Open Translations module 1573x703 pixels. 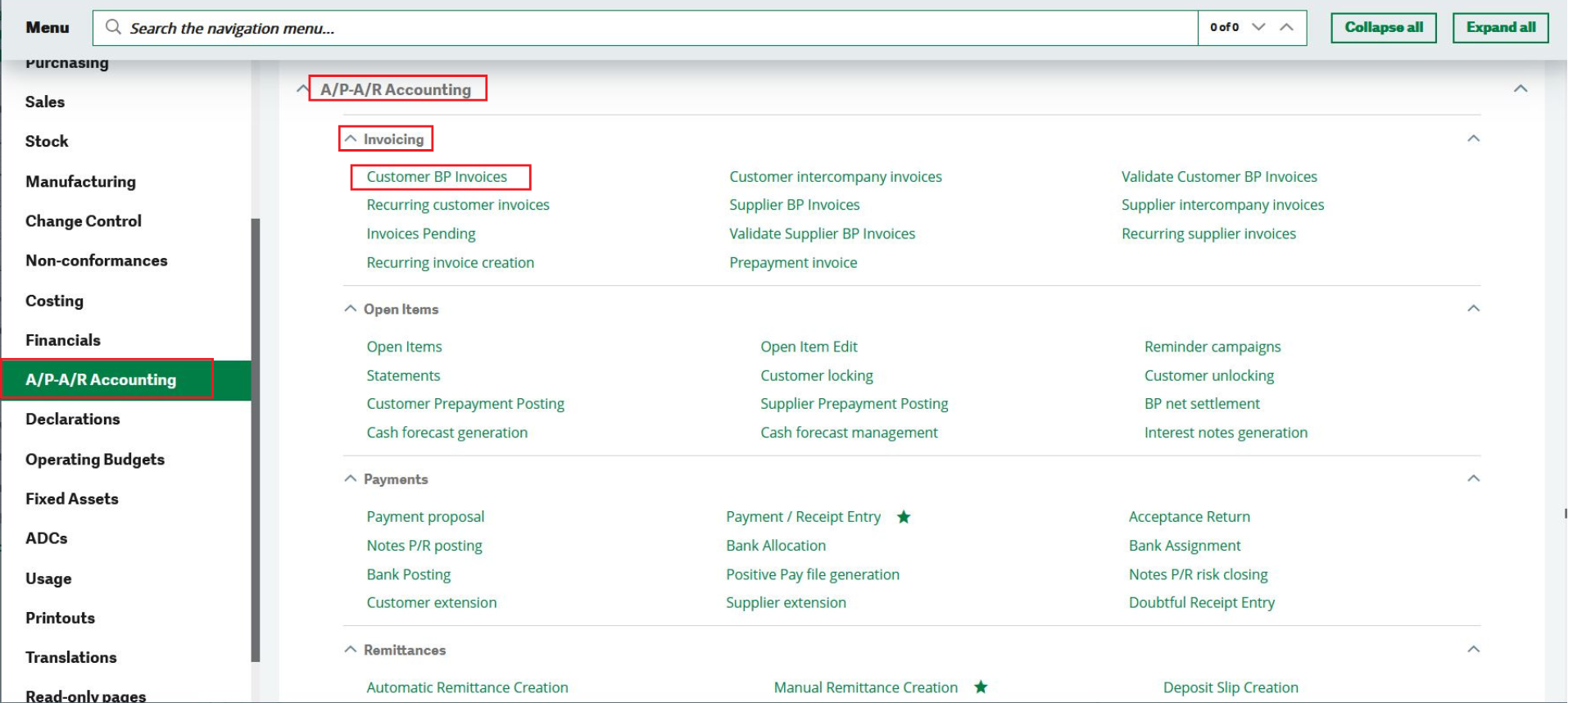[71, 657]
